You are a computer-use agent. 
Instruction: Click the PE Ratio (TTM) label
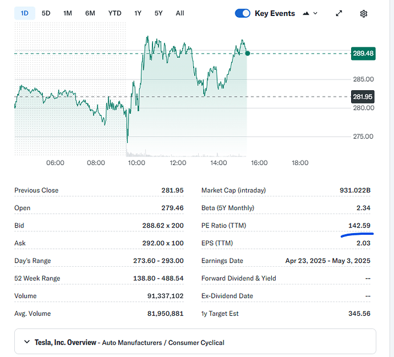tap(224, 226)
